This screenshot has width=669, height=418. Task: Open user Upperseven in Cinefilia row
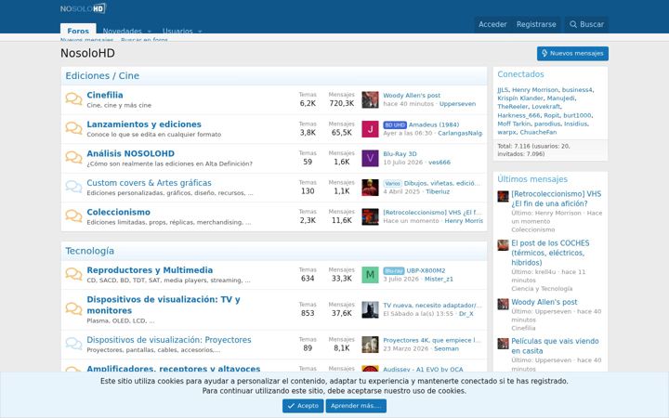click(x=457, y=104)
